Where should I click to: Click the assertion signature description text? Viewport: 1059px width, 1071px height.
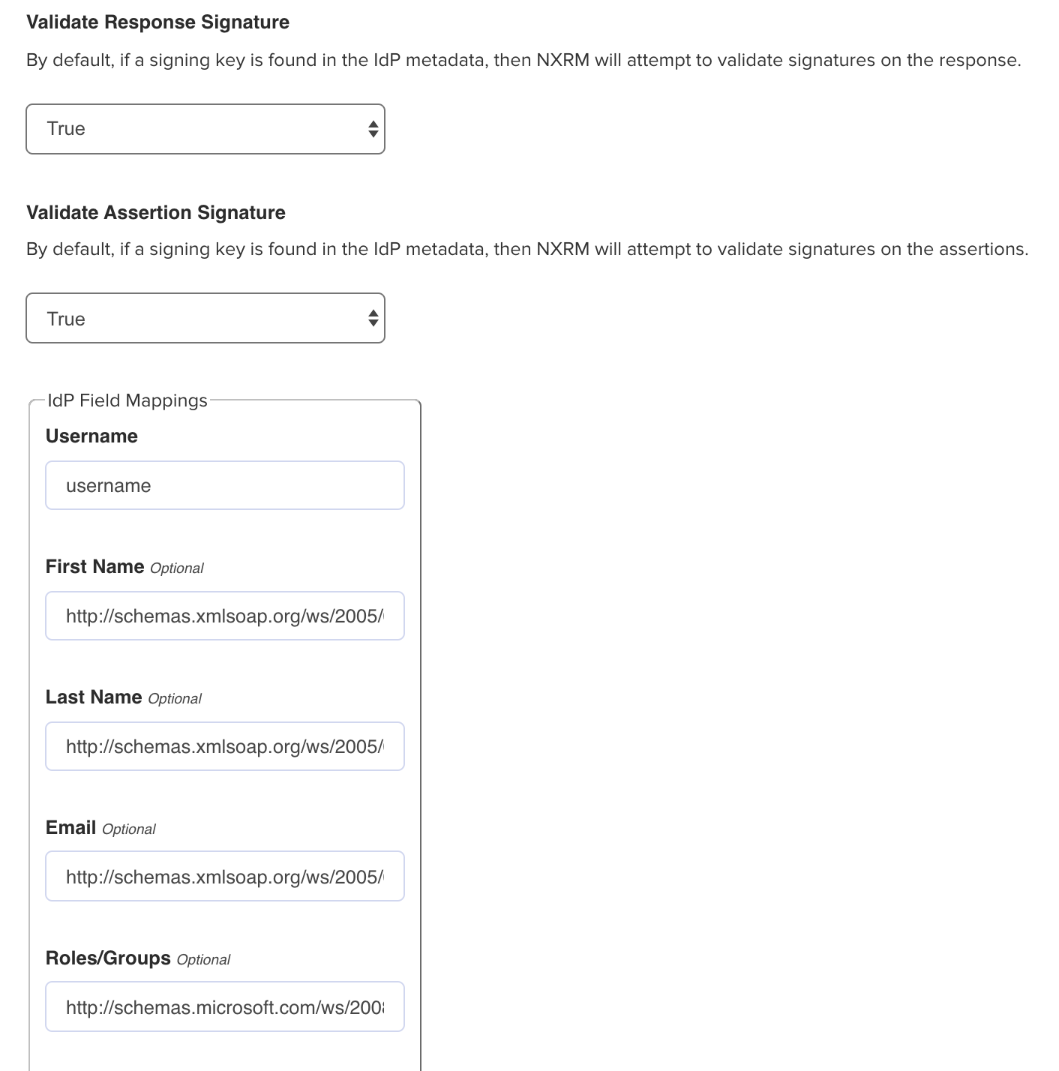pyautogui.click(x=527, y=250)
